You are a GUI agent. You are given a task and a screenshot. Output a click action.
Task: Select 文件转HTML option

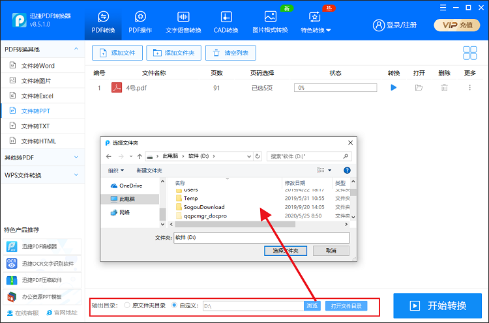pyautogui.click(x=42, y=141)
